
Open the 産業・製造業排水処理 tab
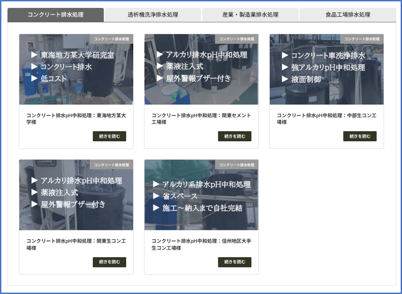coord(250,15)
